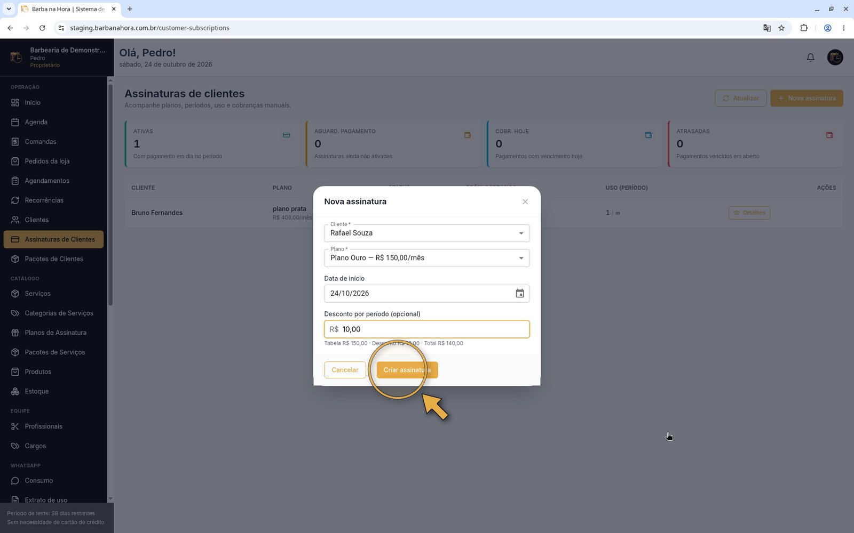Click the Cancelar button
Image resolution: width=854 pixels, height=533 pixels.
345,370
